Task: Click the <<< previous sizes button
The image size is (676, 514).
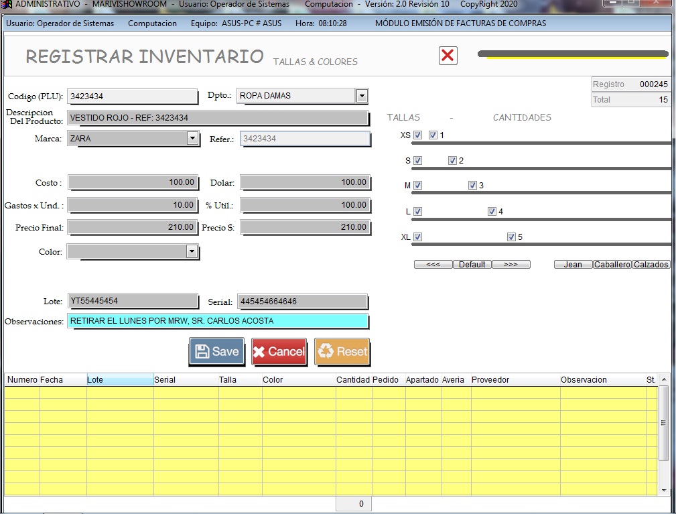Action: pos(433,264)
